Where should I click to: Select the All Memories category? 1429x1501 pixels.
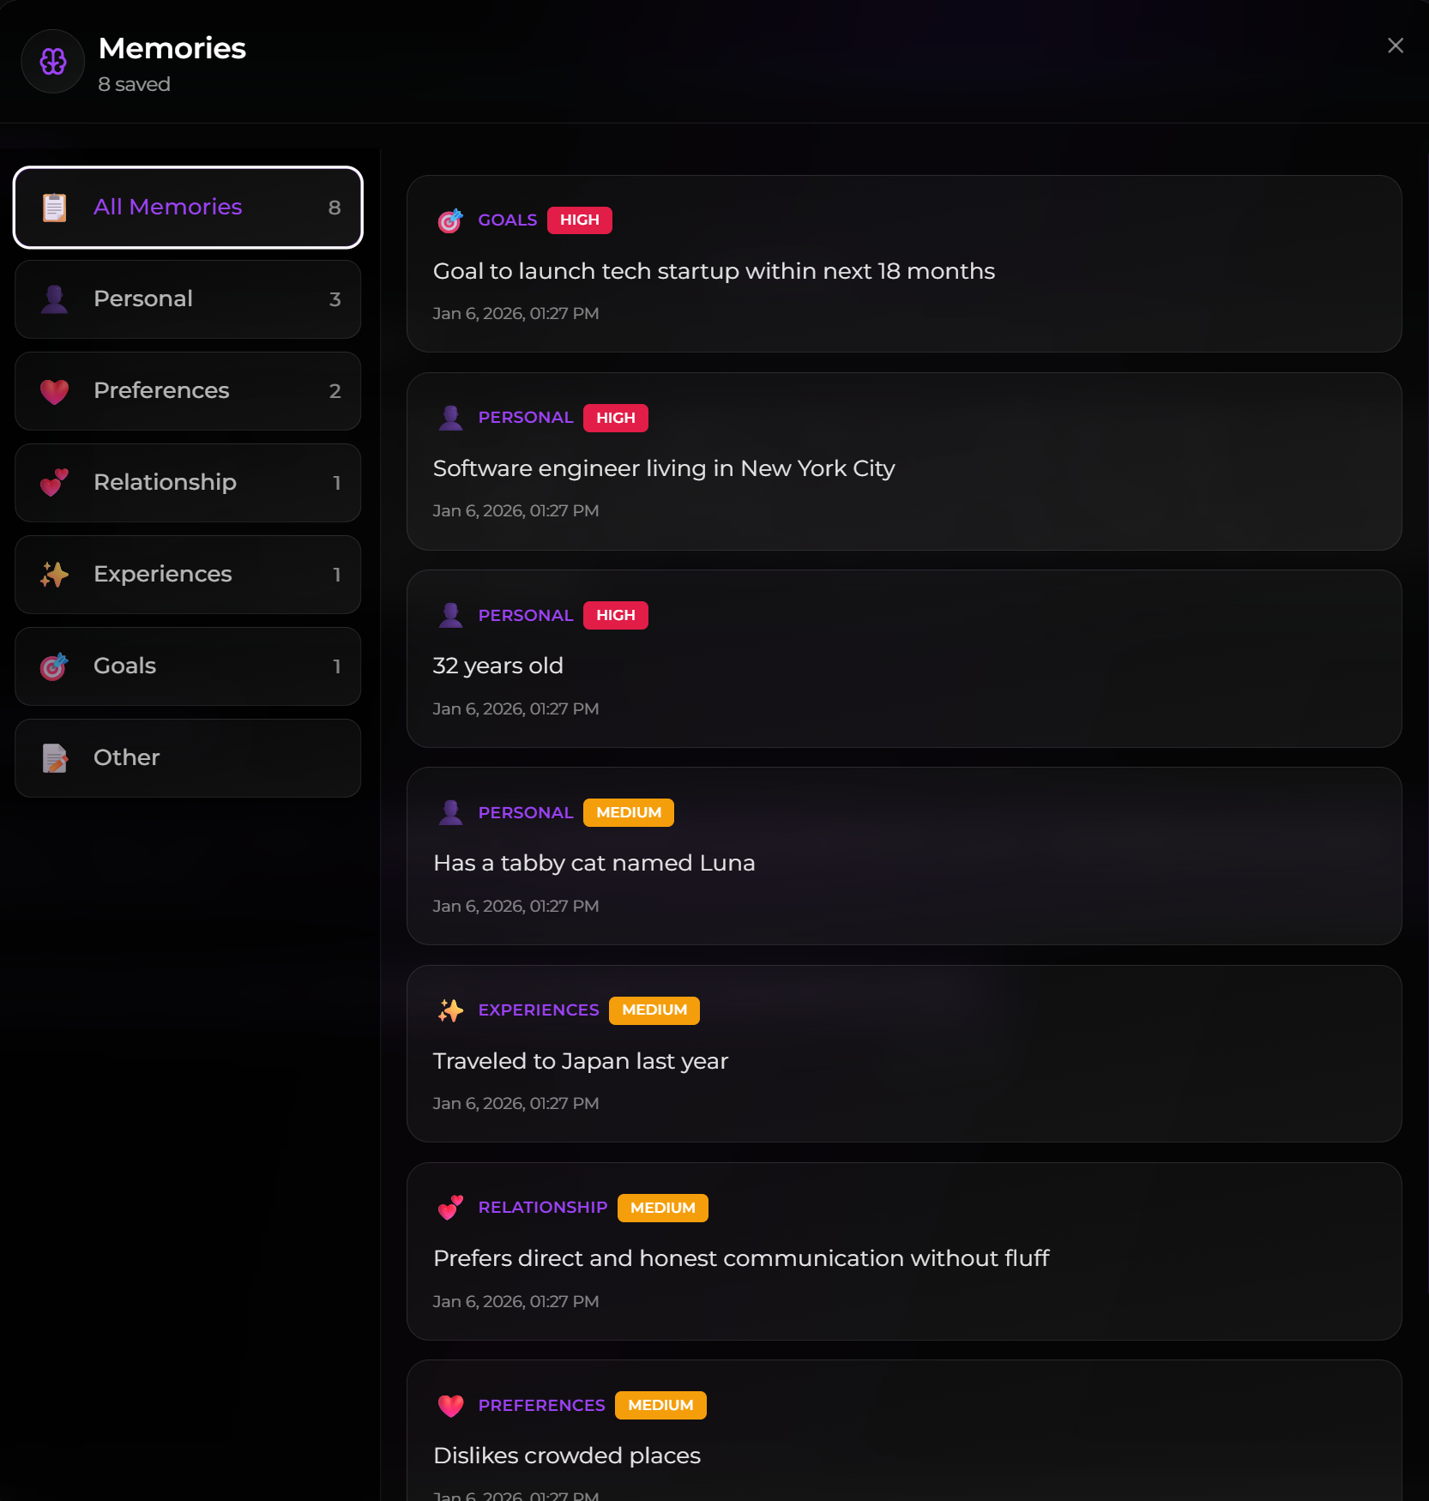tap(188, 208)
